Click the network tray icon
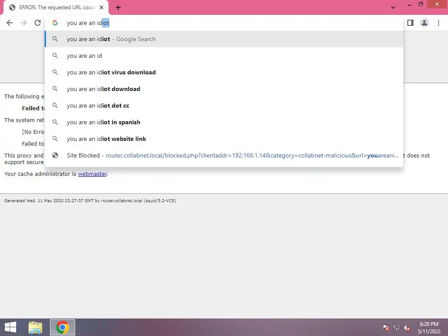 click(396, 328)
